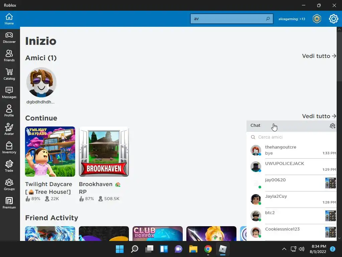Open the Messages section
The height and width of the screenshot is (257, 342).
click(9, 93)
